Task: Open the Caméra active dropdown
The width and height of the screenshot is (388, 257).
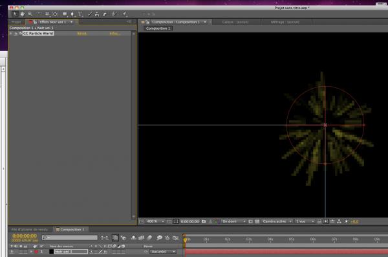Action: [x=277, y=221]
